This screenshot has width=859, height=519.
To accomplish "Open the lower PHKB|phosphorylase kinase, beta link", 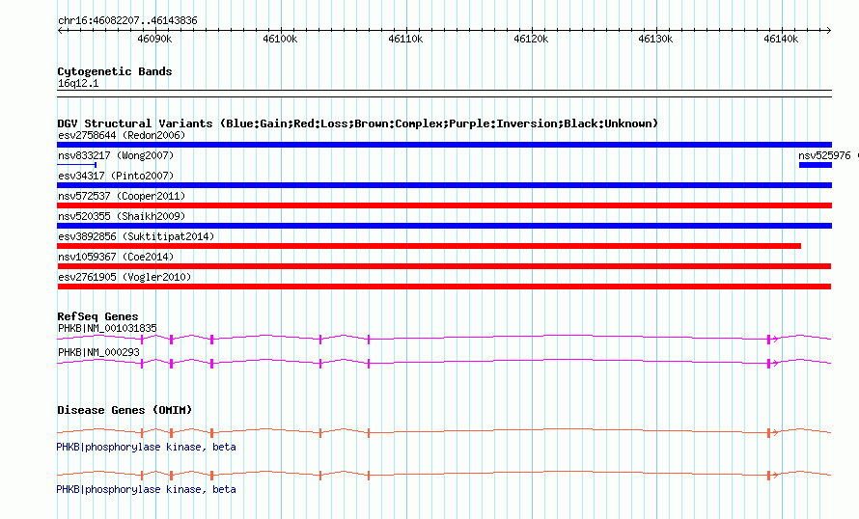I will point(147,489).
